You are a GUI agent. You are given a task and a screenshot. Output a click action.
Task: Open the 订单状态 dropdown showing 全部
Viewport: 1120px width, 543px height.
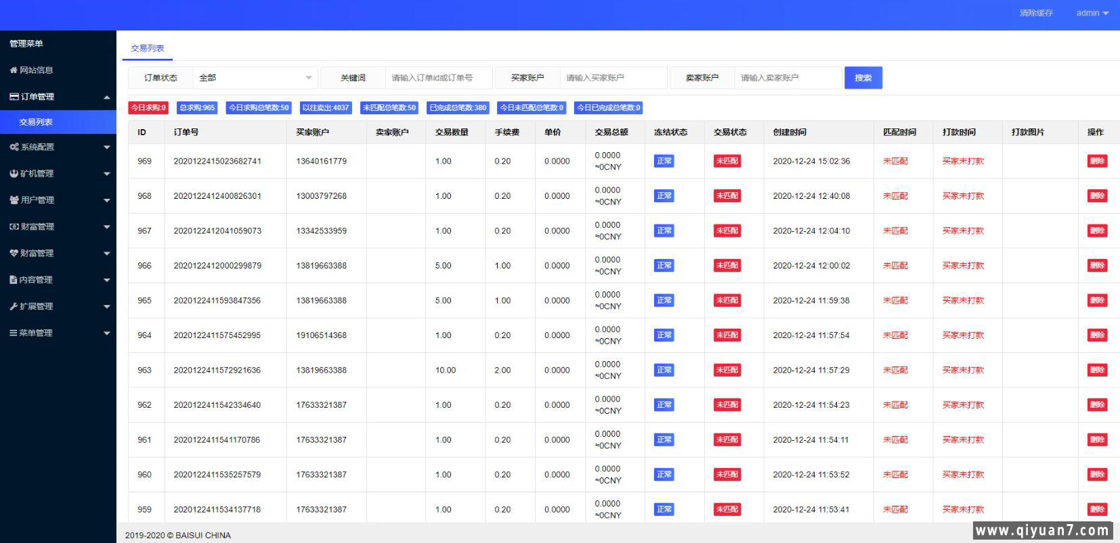pos(255,78)
